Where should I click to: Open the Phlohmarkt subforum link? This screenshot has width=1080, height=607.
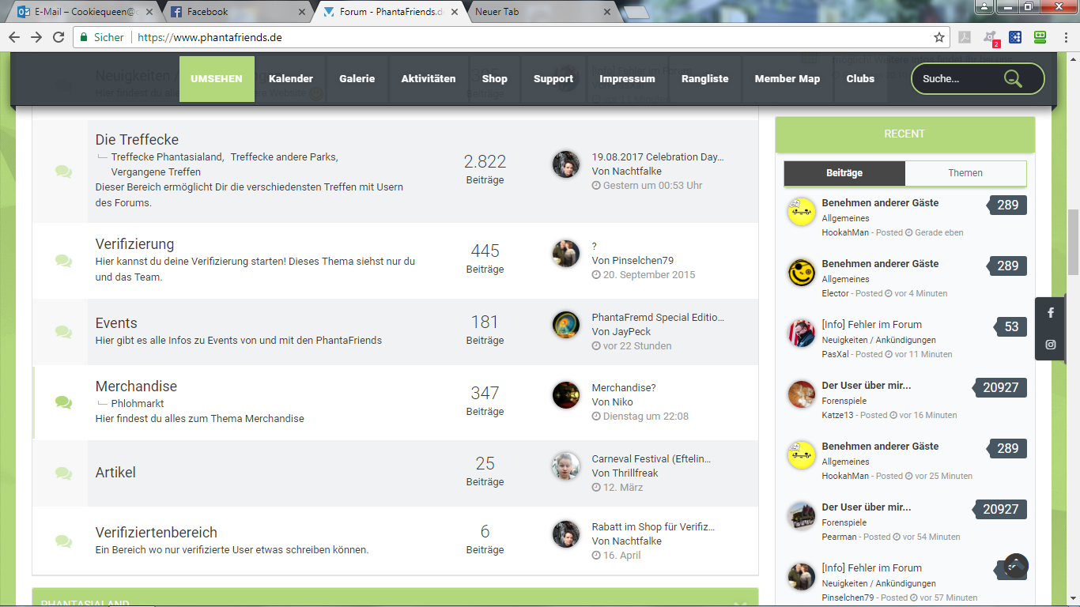tap(138, 404)
